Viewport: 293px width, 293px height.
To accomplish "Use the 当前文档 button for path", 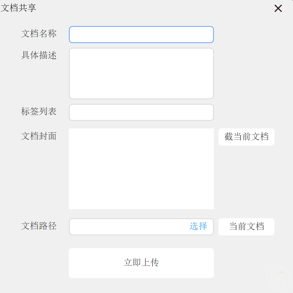I will [246, 227].
